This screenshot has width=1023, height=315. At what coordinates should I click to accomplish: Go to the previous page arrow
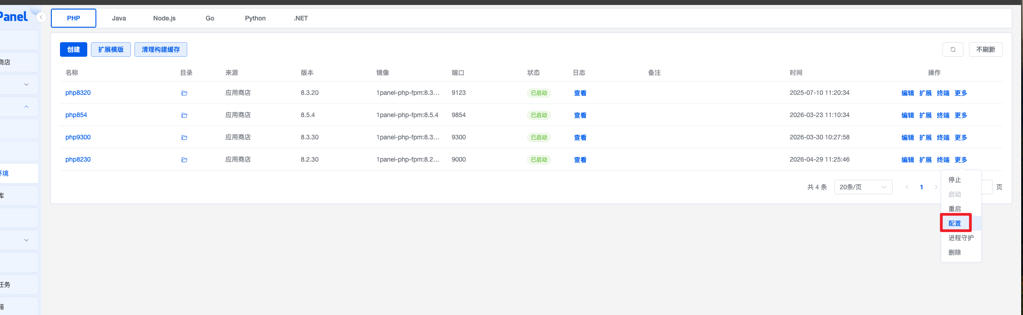[x=907, y=187]
